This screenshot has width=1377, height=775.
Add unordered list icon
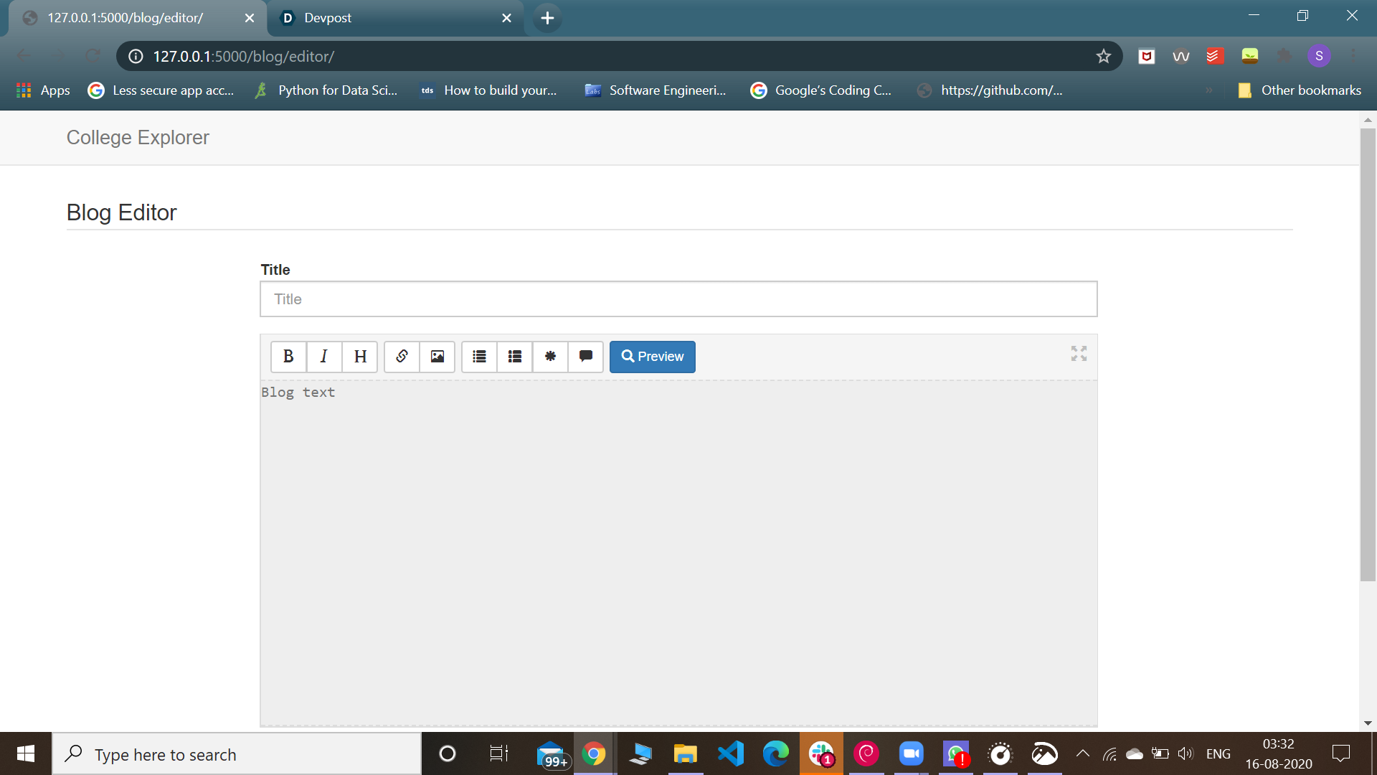point(479,357)
